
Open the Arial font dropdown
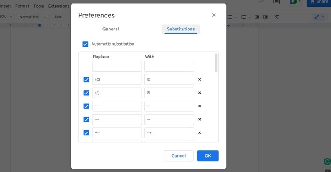pos(58,17)
